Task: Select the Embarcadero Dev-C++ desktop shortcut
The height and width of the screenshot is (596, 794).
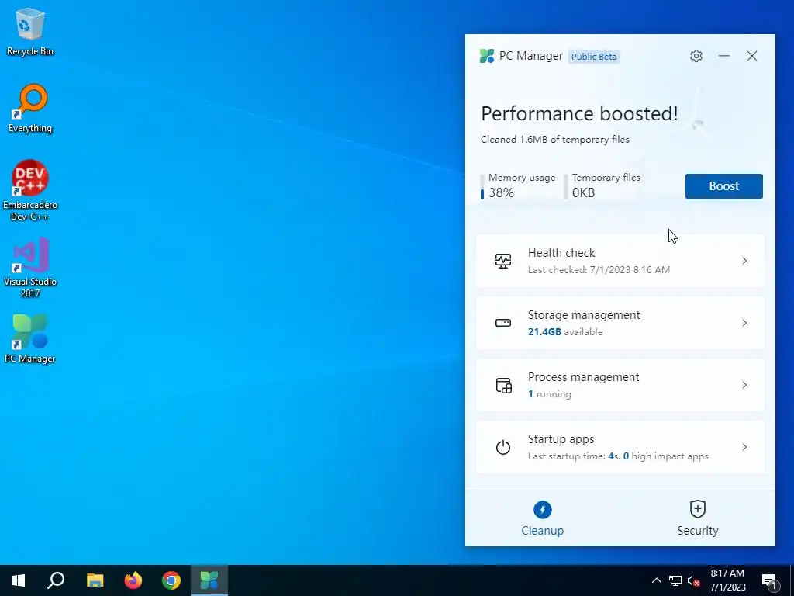Action: pos(30,191)
